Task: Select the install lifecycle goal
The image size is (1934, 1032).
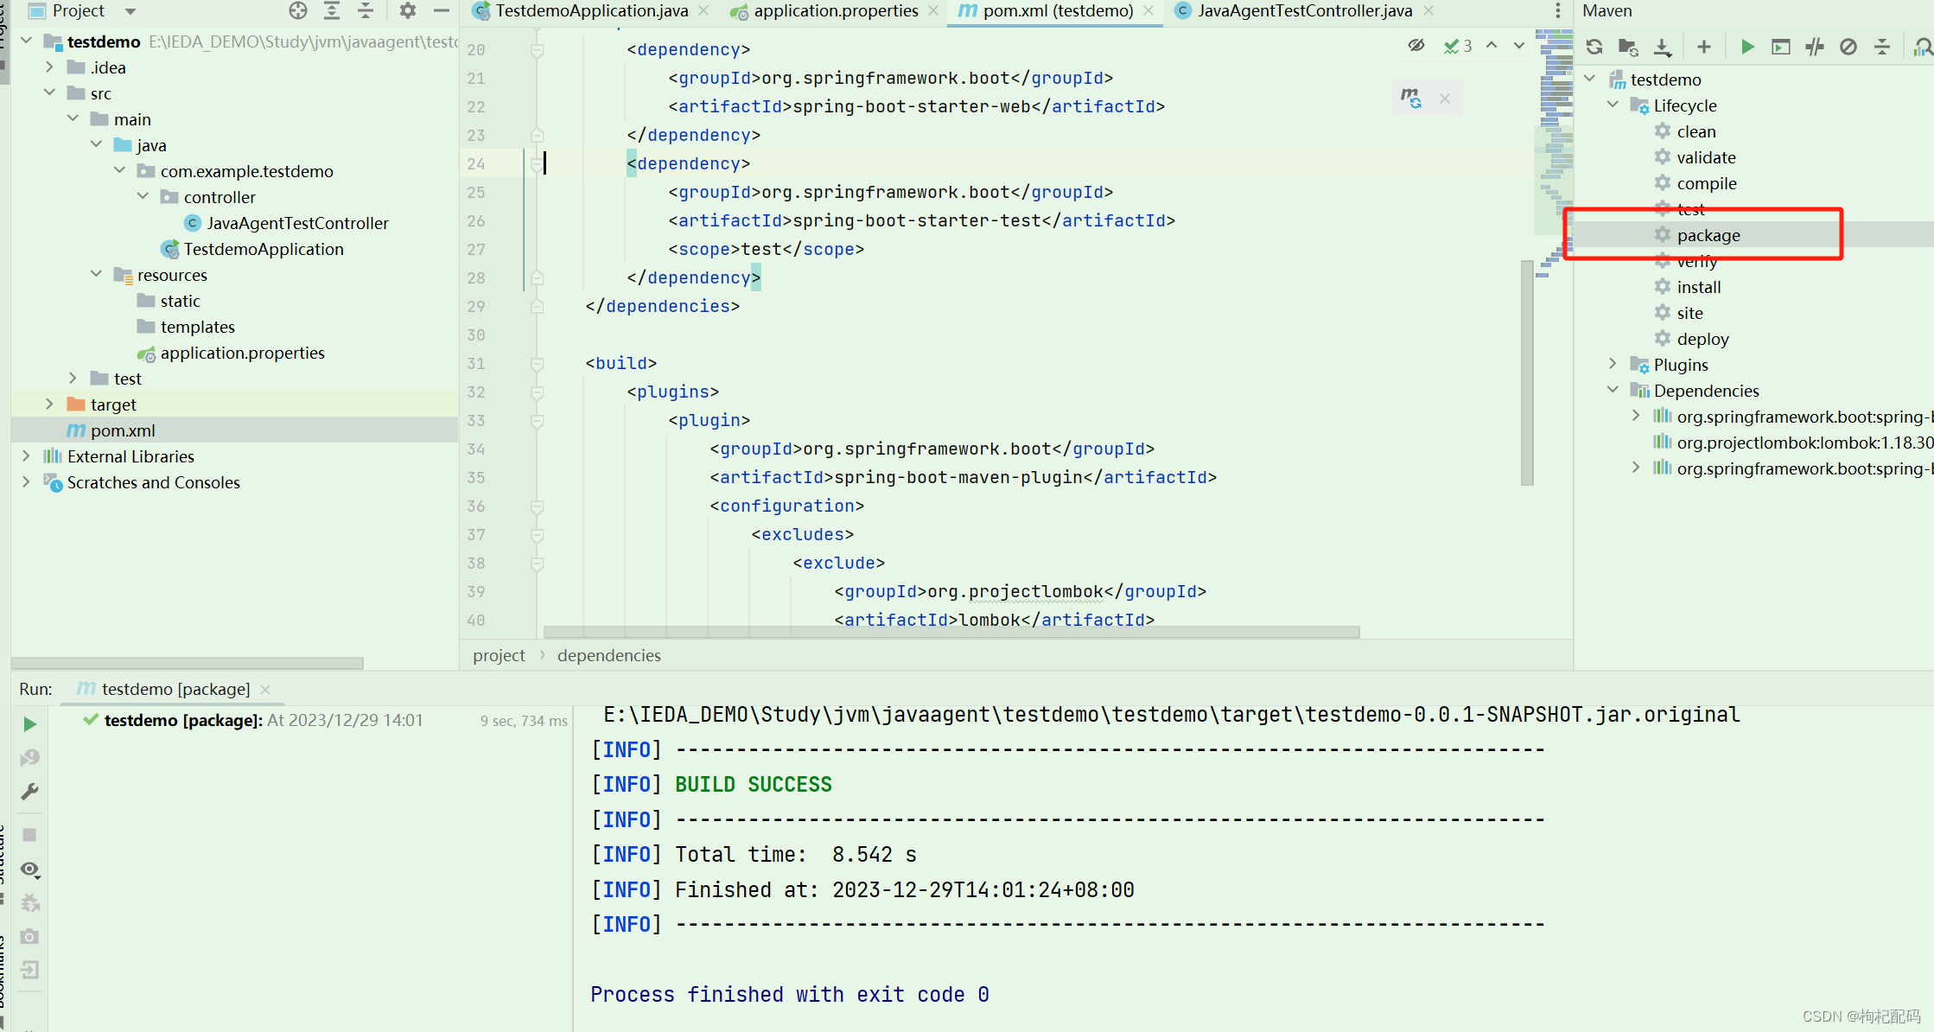Action: [x=1698, y=287]
